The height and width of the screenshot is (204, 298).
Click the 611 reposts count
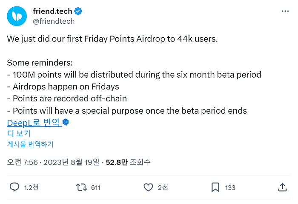pos(96,187)
